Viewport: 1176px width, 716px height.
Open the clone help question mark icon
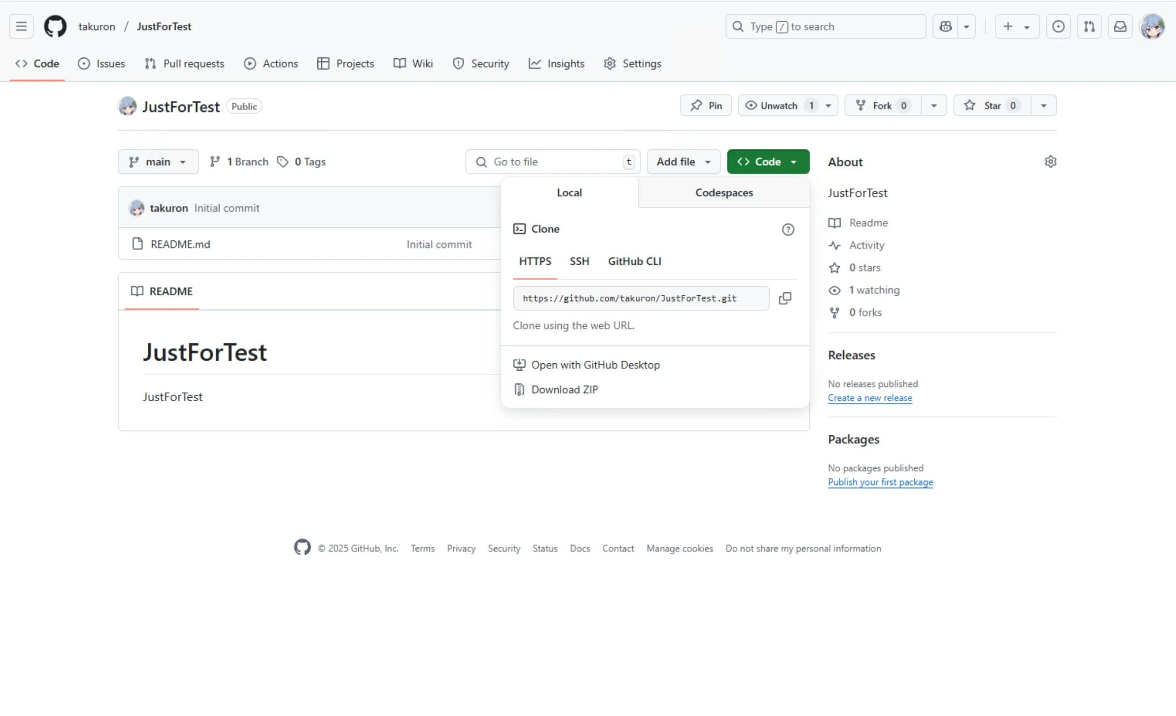click(788, 230)
